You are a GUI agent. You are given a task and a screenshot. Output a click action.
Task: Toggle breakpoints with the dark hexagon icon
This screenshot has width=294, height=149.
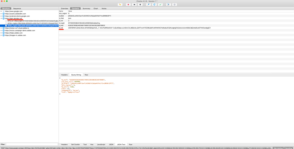[140, 5]
